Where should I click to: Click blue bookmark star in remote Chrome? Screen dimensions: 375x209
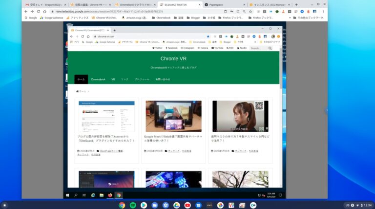point(208,36)
